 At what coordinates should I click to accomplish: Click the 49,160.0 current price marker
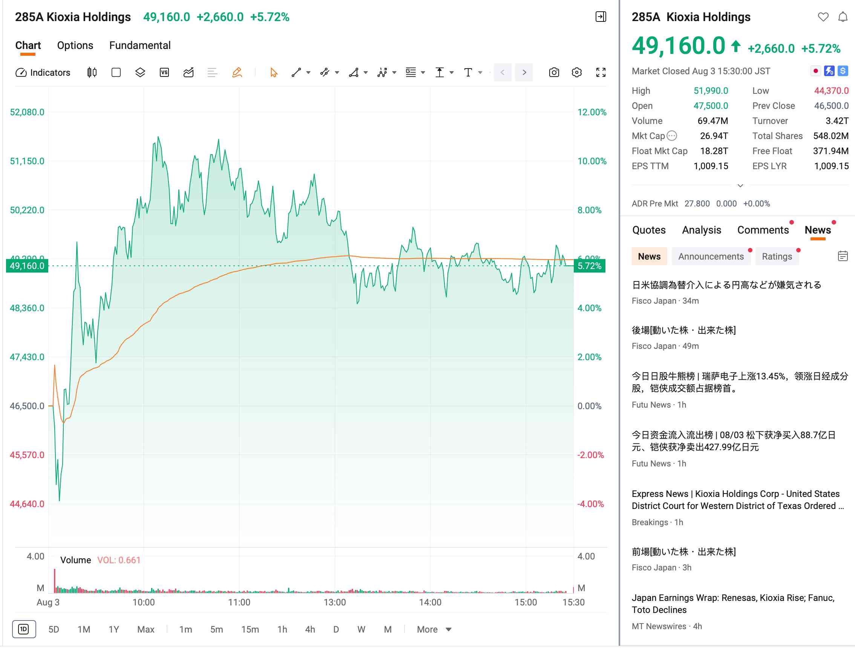[27, 266]
